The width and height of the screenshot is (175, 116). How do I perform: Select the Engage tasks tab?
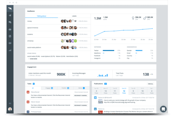(49, 88)
